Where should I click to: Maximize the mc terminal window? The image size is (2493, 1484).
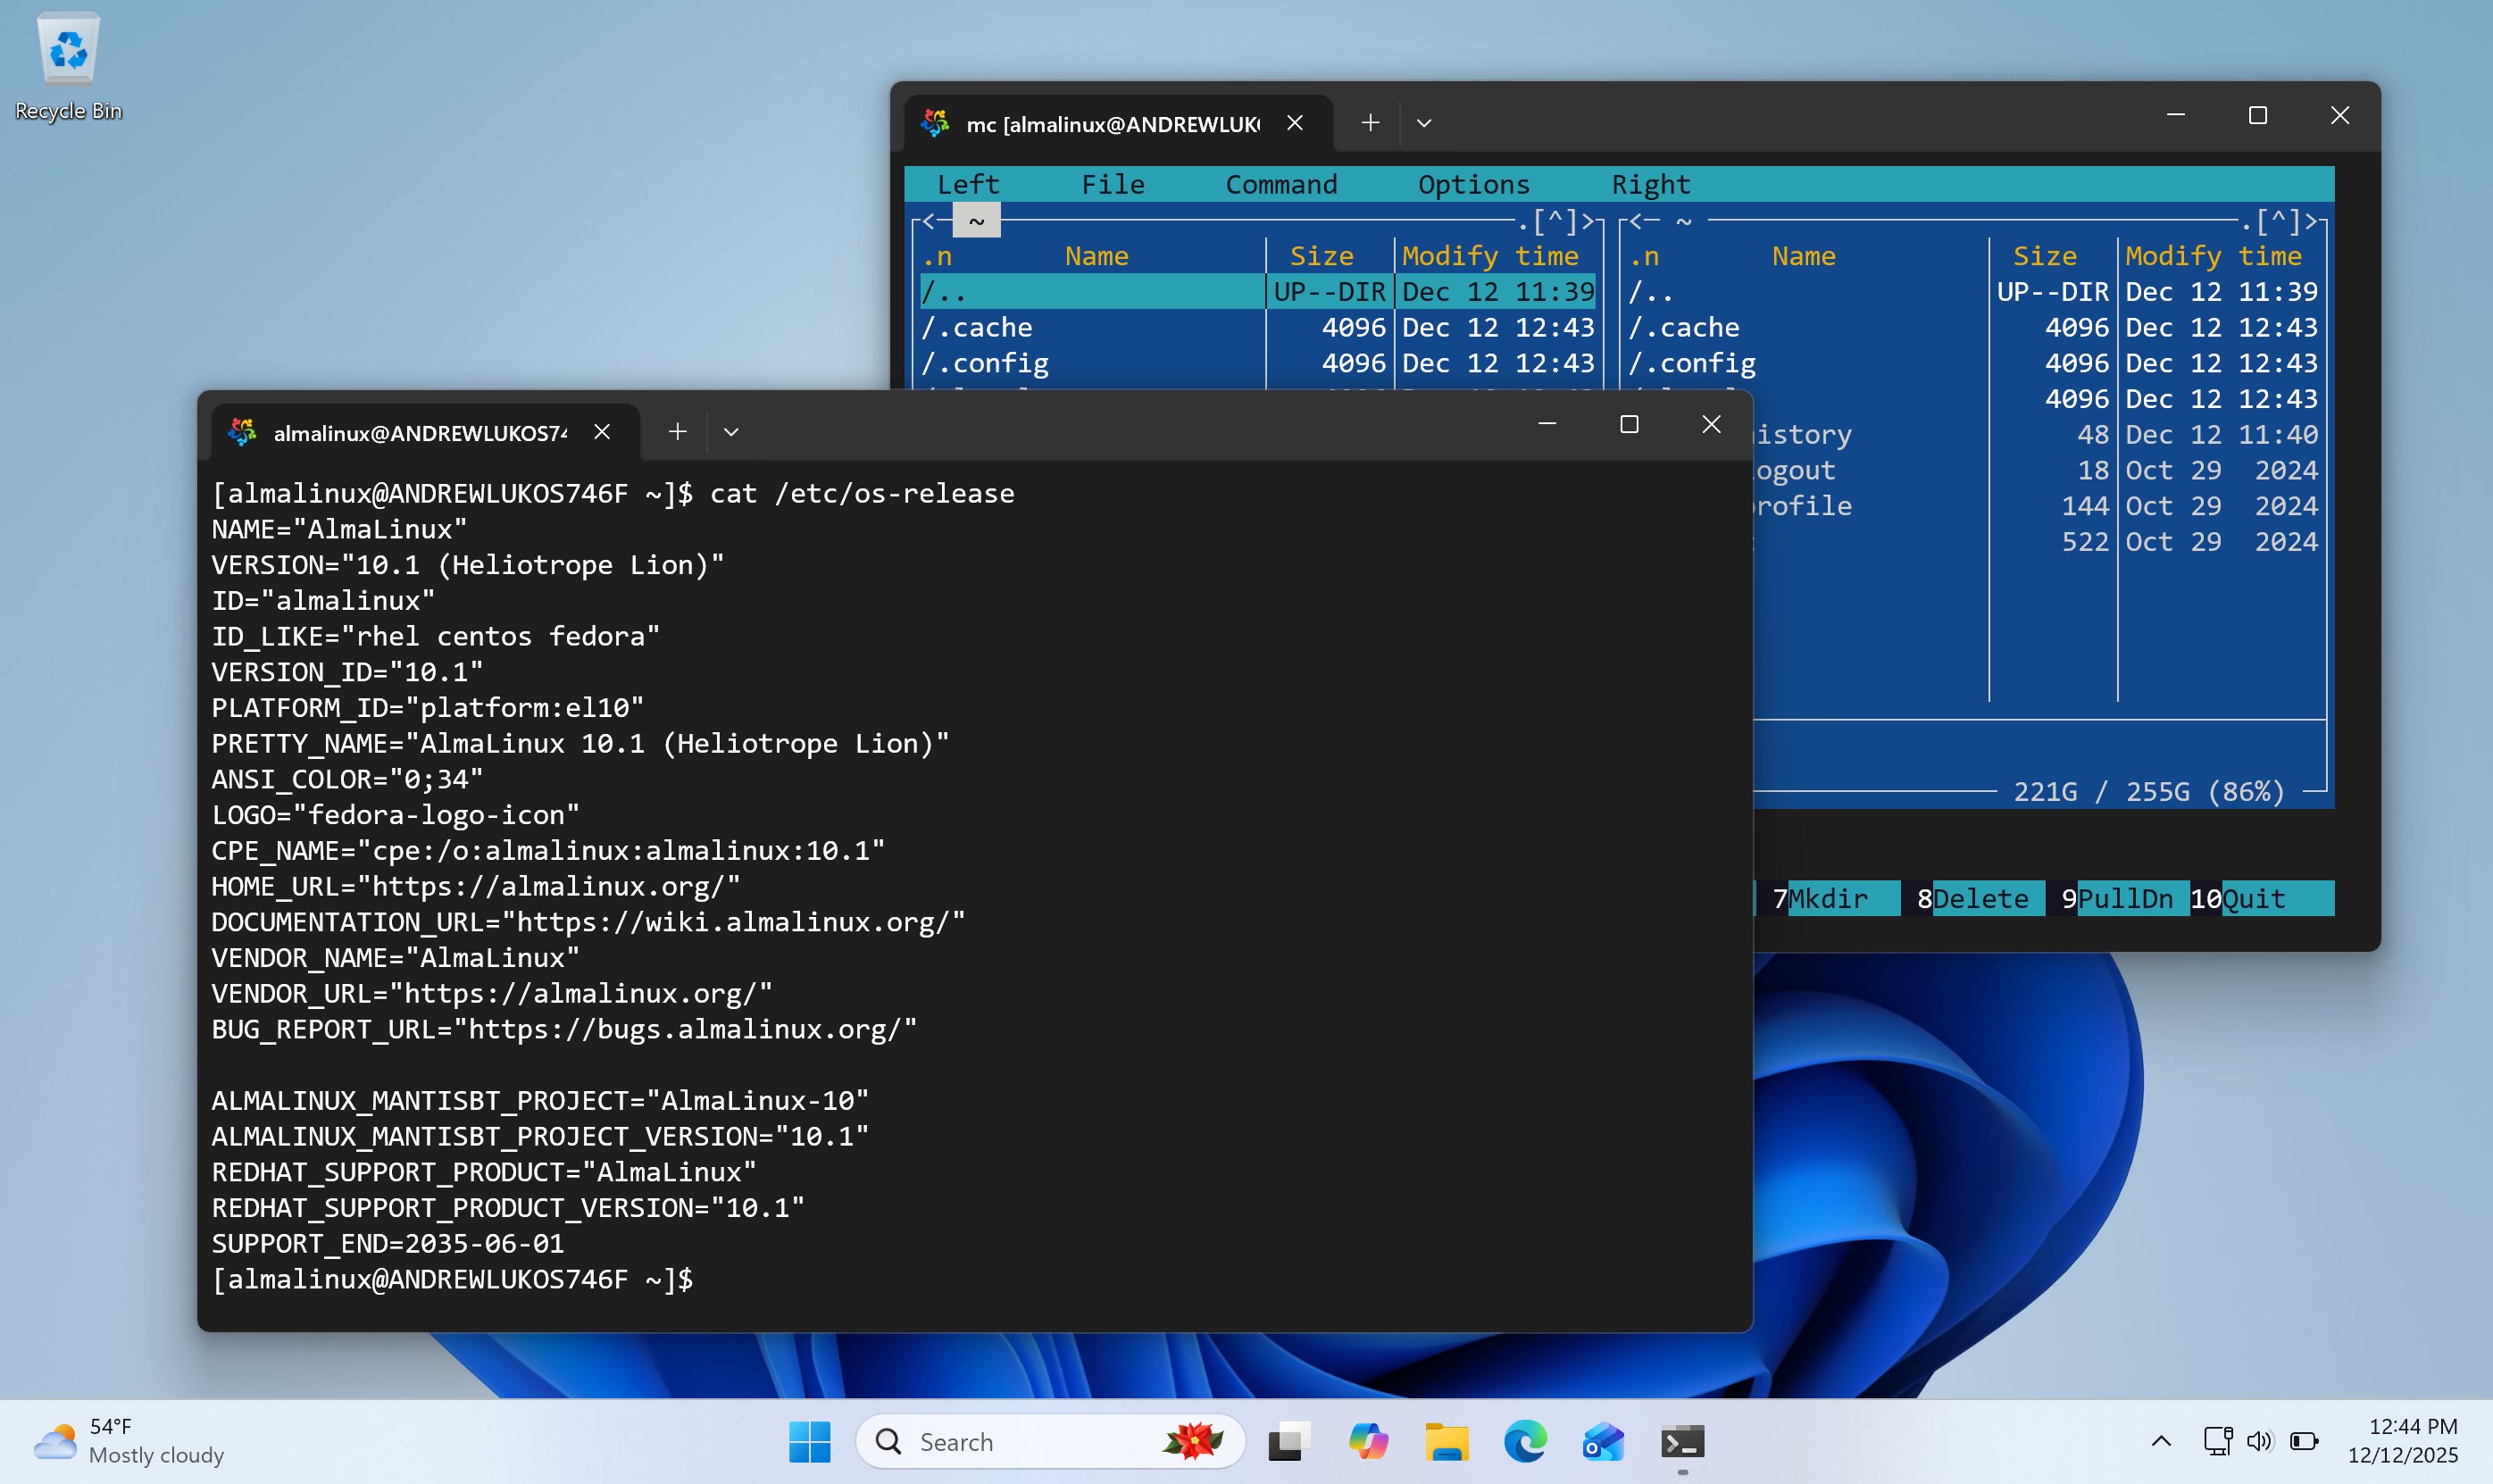tap(2257, 116)
